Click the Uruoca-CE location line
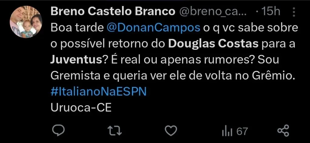The height and width of the screenshot is (143, 310). [x=81, y=108]
